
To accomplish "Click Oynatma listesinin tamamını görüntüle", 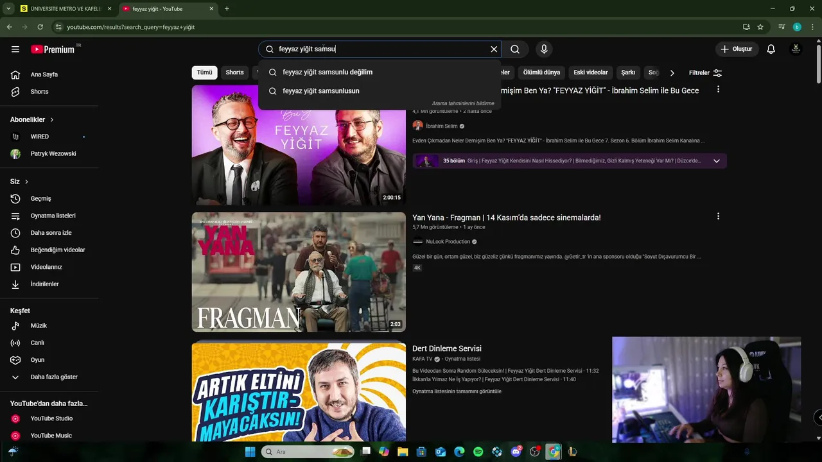I will pyautogui.click(x=457, y=391).
